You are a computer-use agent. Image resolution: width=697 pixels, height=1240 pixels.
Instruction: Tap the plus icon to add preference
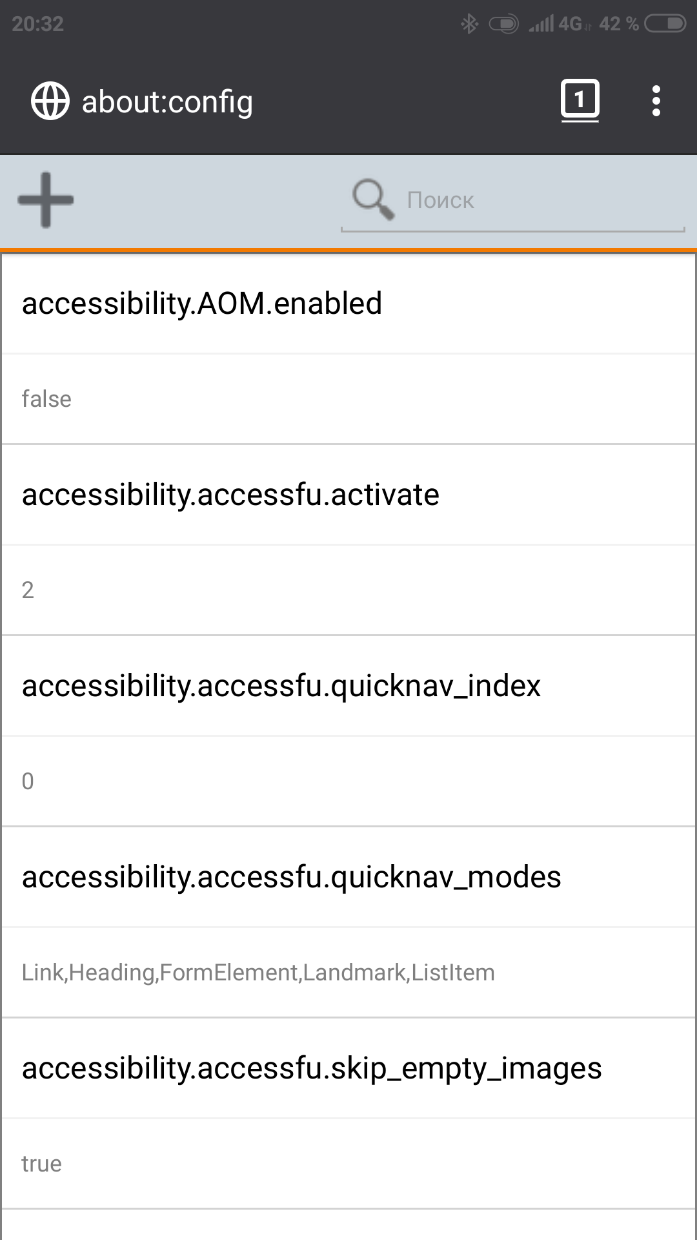click(x=46, y=200)
